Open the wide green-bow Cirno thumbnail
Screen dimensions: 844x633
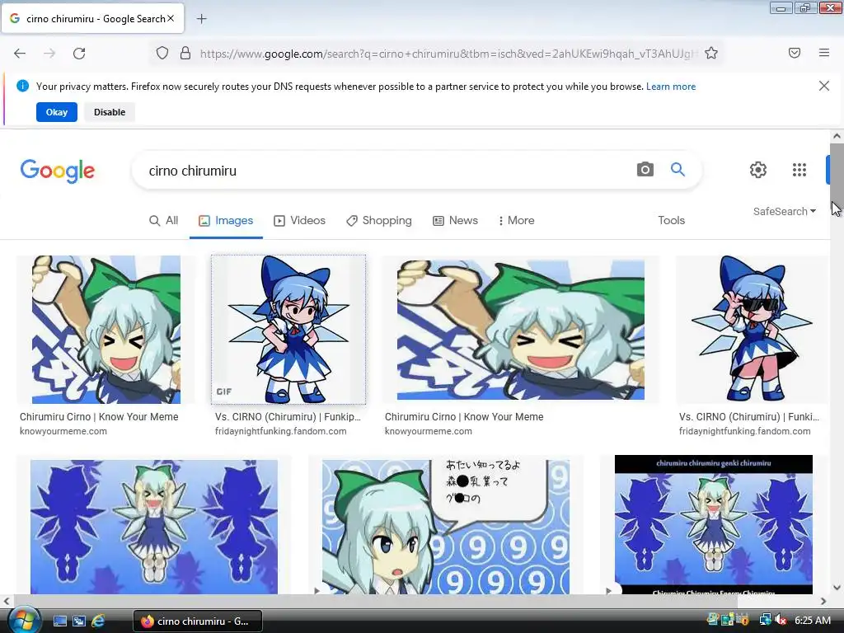pyautogui.click(x=521, y=330)
